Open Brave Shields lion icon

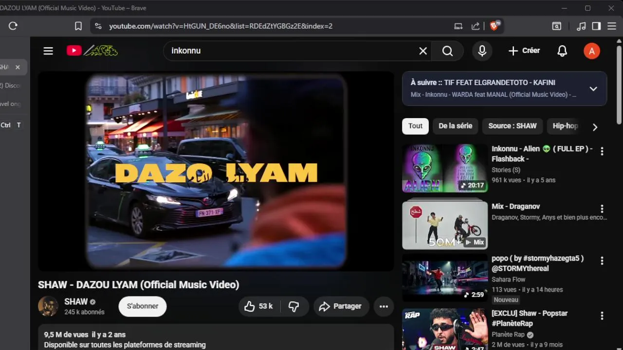click(494, 26)
